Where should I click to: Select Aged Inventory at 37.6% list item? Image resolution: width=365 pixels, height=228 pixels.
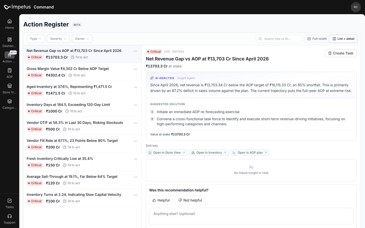pos(82,90)
